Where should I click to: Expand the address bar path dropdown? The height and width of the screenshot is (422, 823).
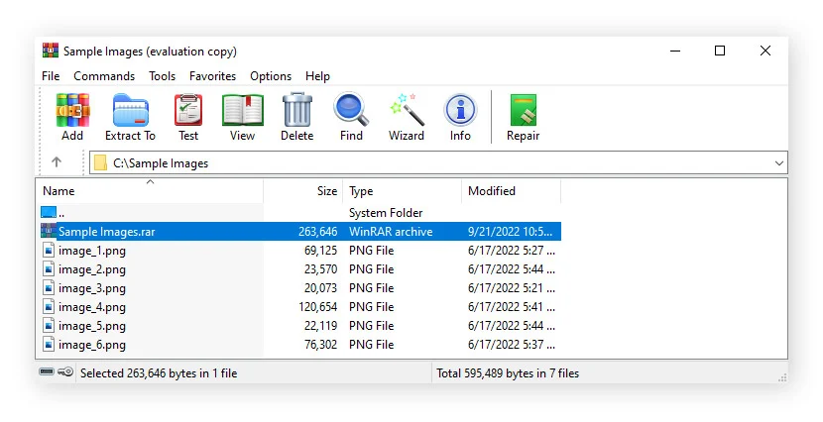point(779,163)
